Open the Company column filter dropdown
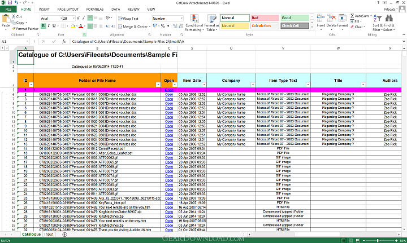Image resolution: width=407 pixels, height=243 pixels. 253,85
